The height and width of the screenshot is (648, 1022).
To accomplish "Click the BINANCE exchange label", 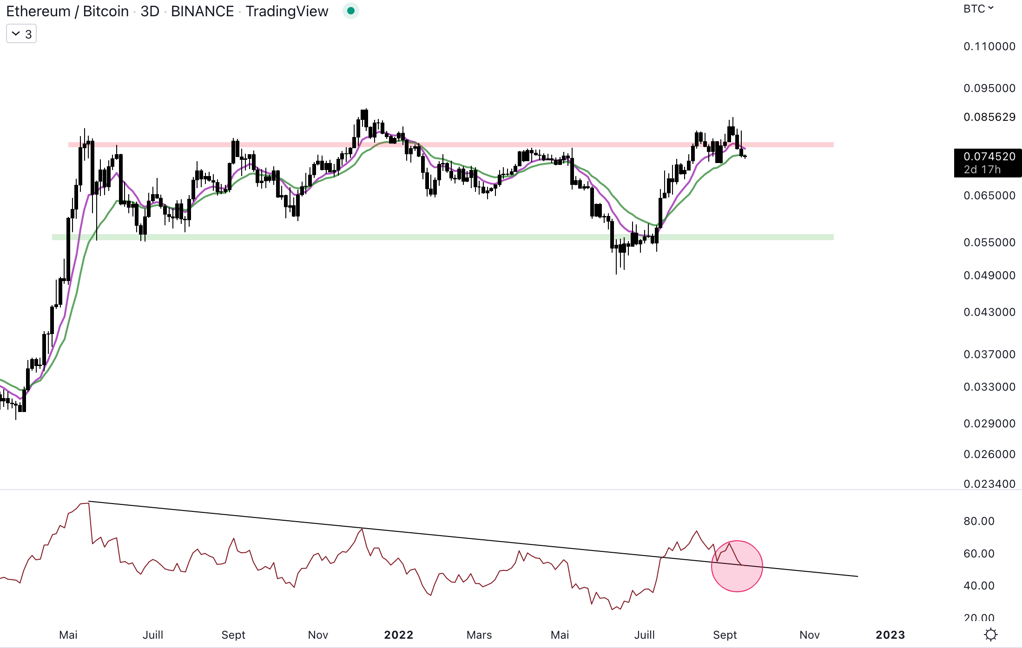I will pyautogui.click(x=202, y=11).
